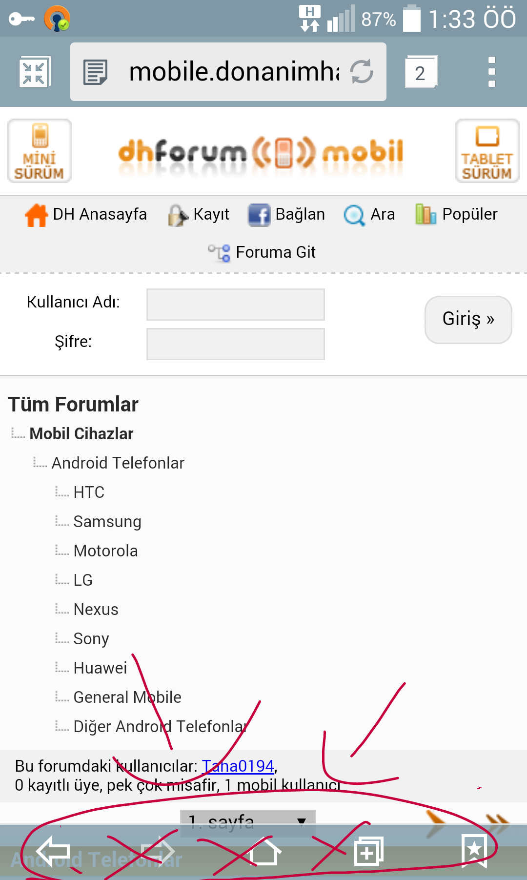Expand the 1. sayfa page dropdown
This screenshot has width=527, height=880.
(248, 822)
